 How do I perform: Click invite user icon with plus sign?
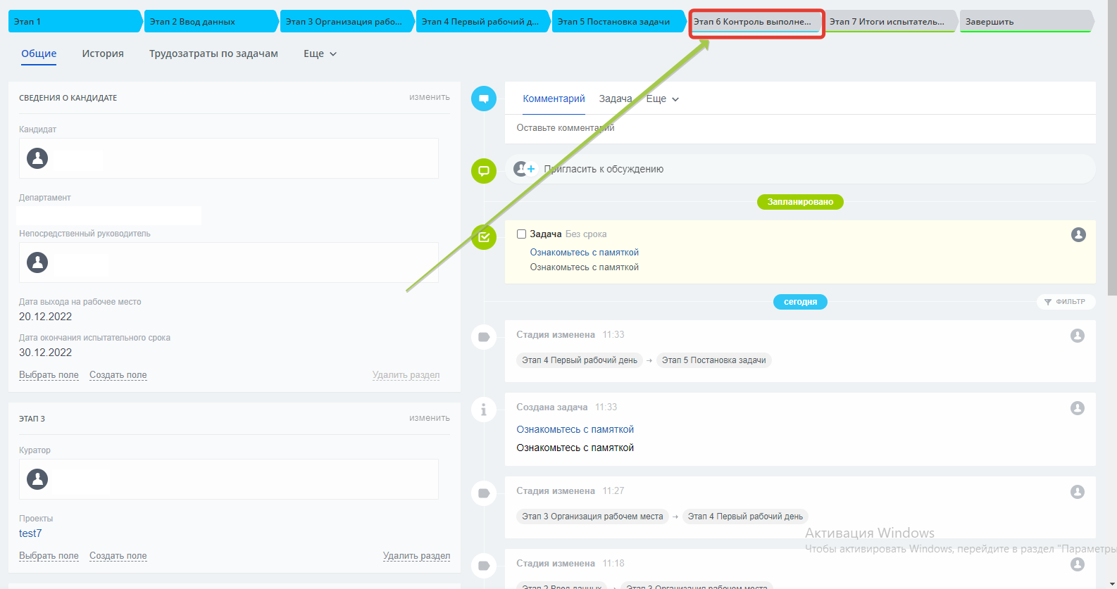point(525,169)
